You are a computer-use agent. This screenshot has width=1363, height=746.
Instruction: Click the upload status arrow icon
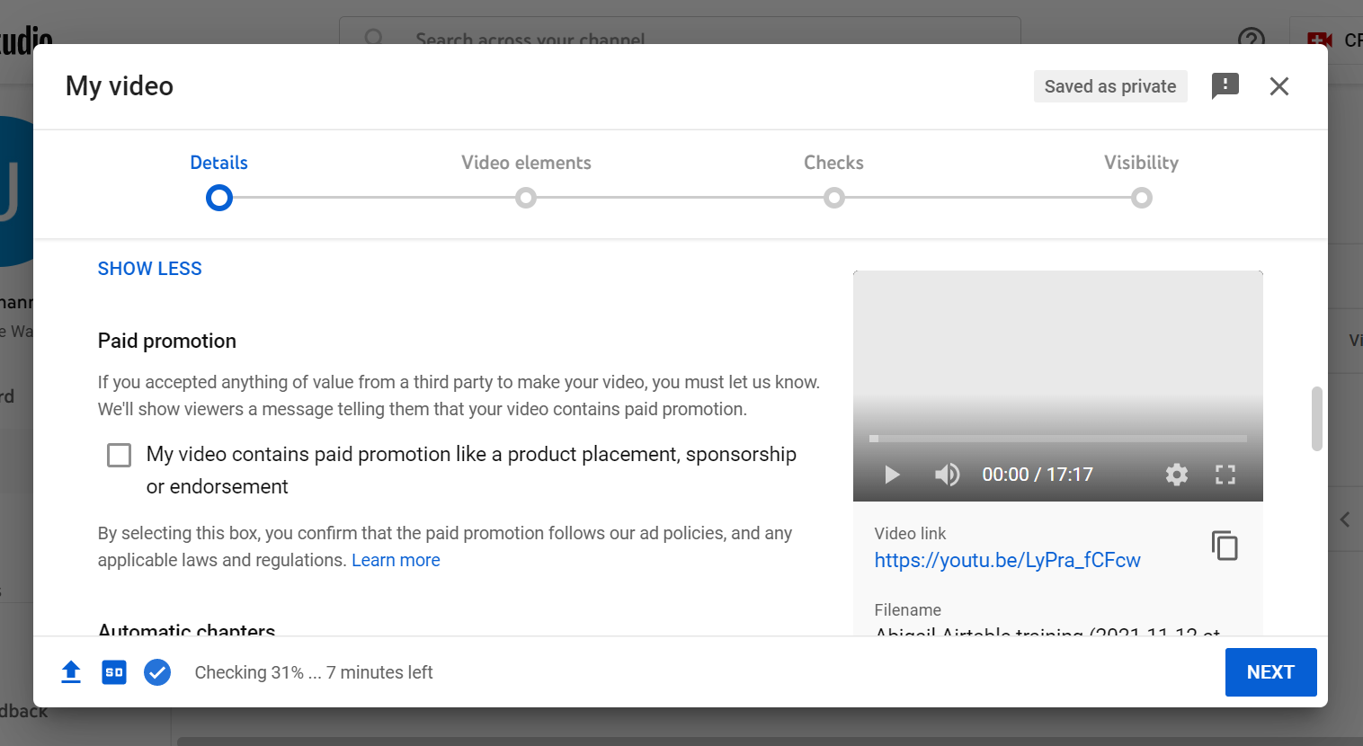tap(71, 672)
